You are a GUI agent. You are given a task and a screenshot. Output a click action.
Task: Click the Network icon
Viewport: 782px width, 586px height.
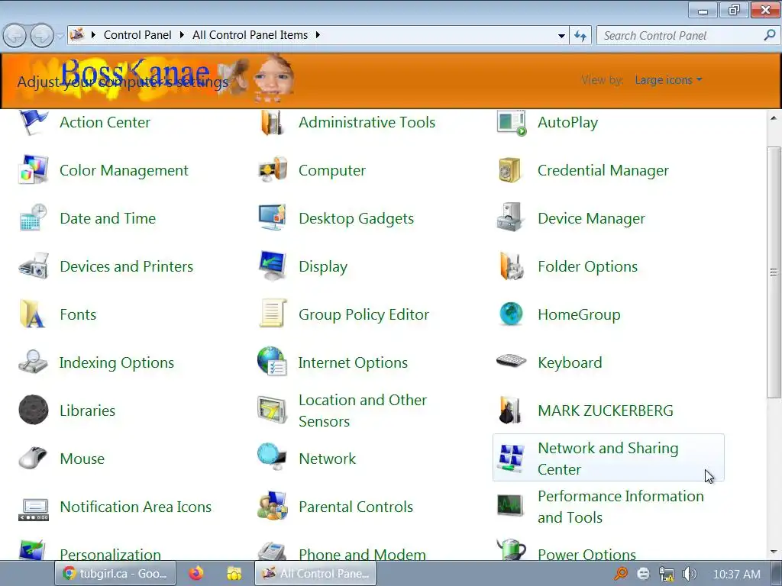click(273, 456)
